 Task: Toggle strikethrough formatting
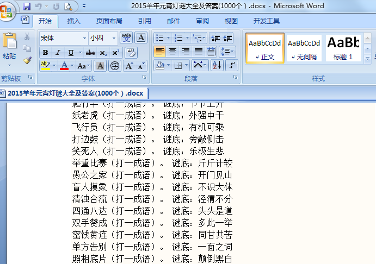[90, 53]
